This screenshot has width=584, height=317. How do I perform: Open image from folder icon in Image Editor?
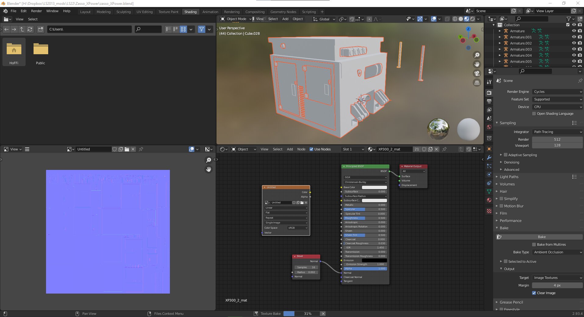127,149
